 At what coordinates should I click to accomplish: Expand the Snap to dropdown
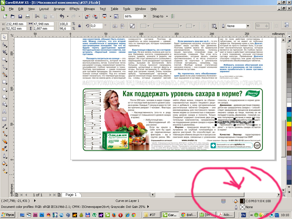[167, 16]
